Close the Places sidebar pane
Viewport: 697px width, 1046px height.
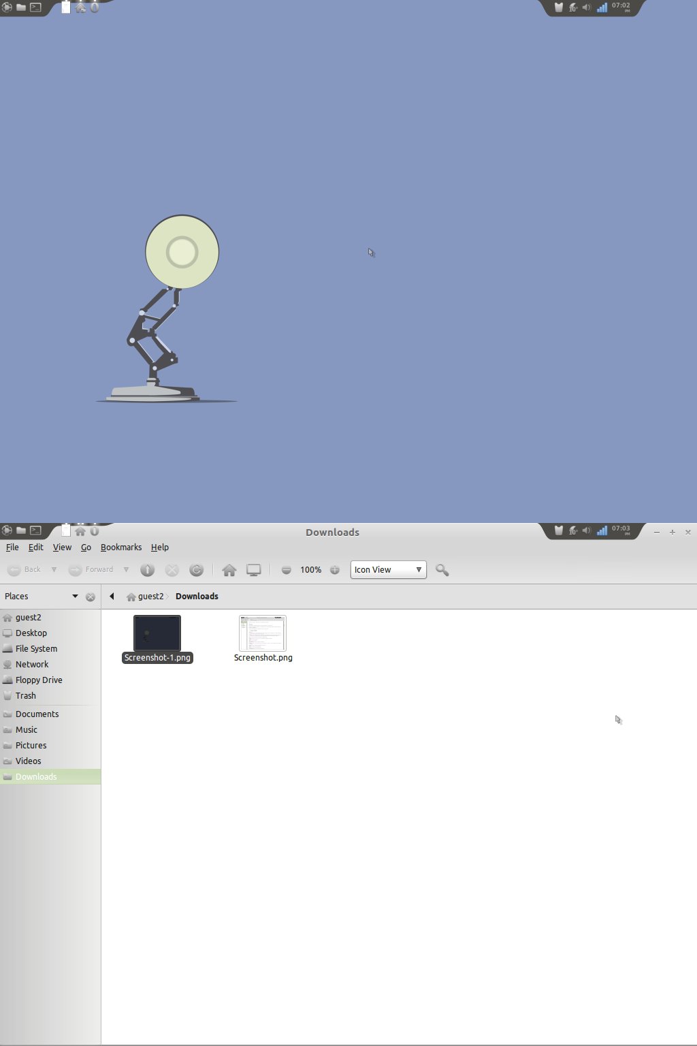(91, 597)
